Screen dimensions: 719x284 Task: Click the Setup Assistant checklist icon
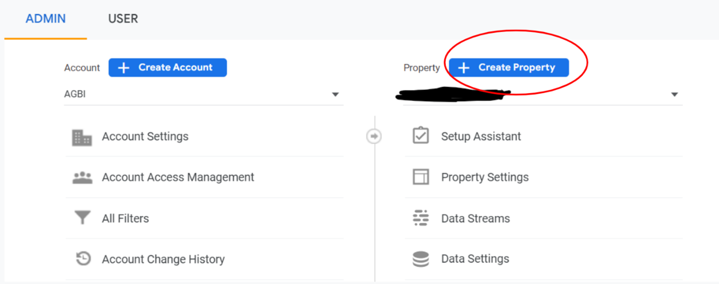pyautogui.click(x=421, y=136)
